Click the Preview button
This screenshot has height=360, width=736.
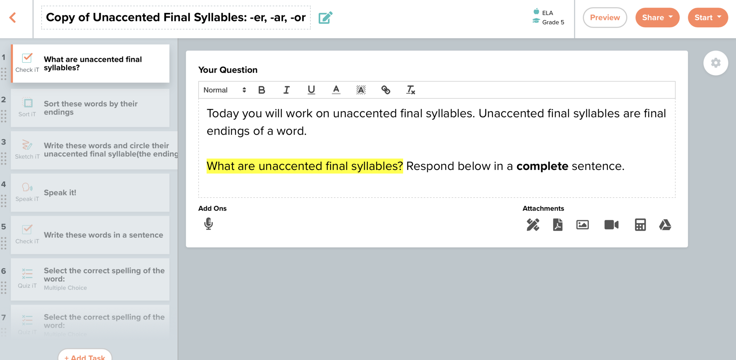[605, 18]
